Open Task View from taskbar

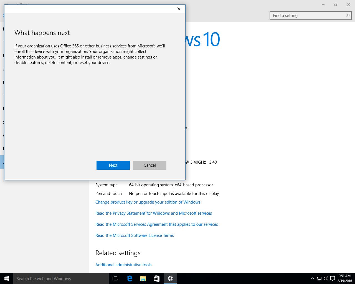115,278
